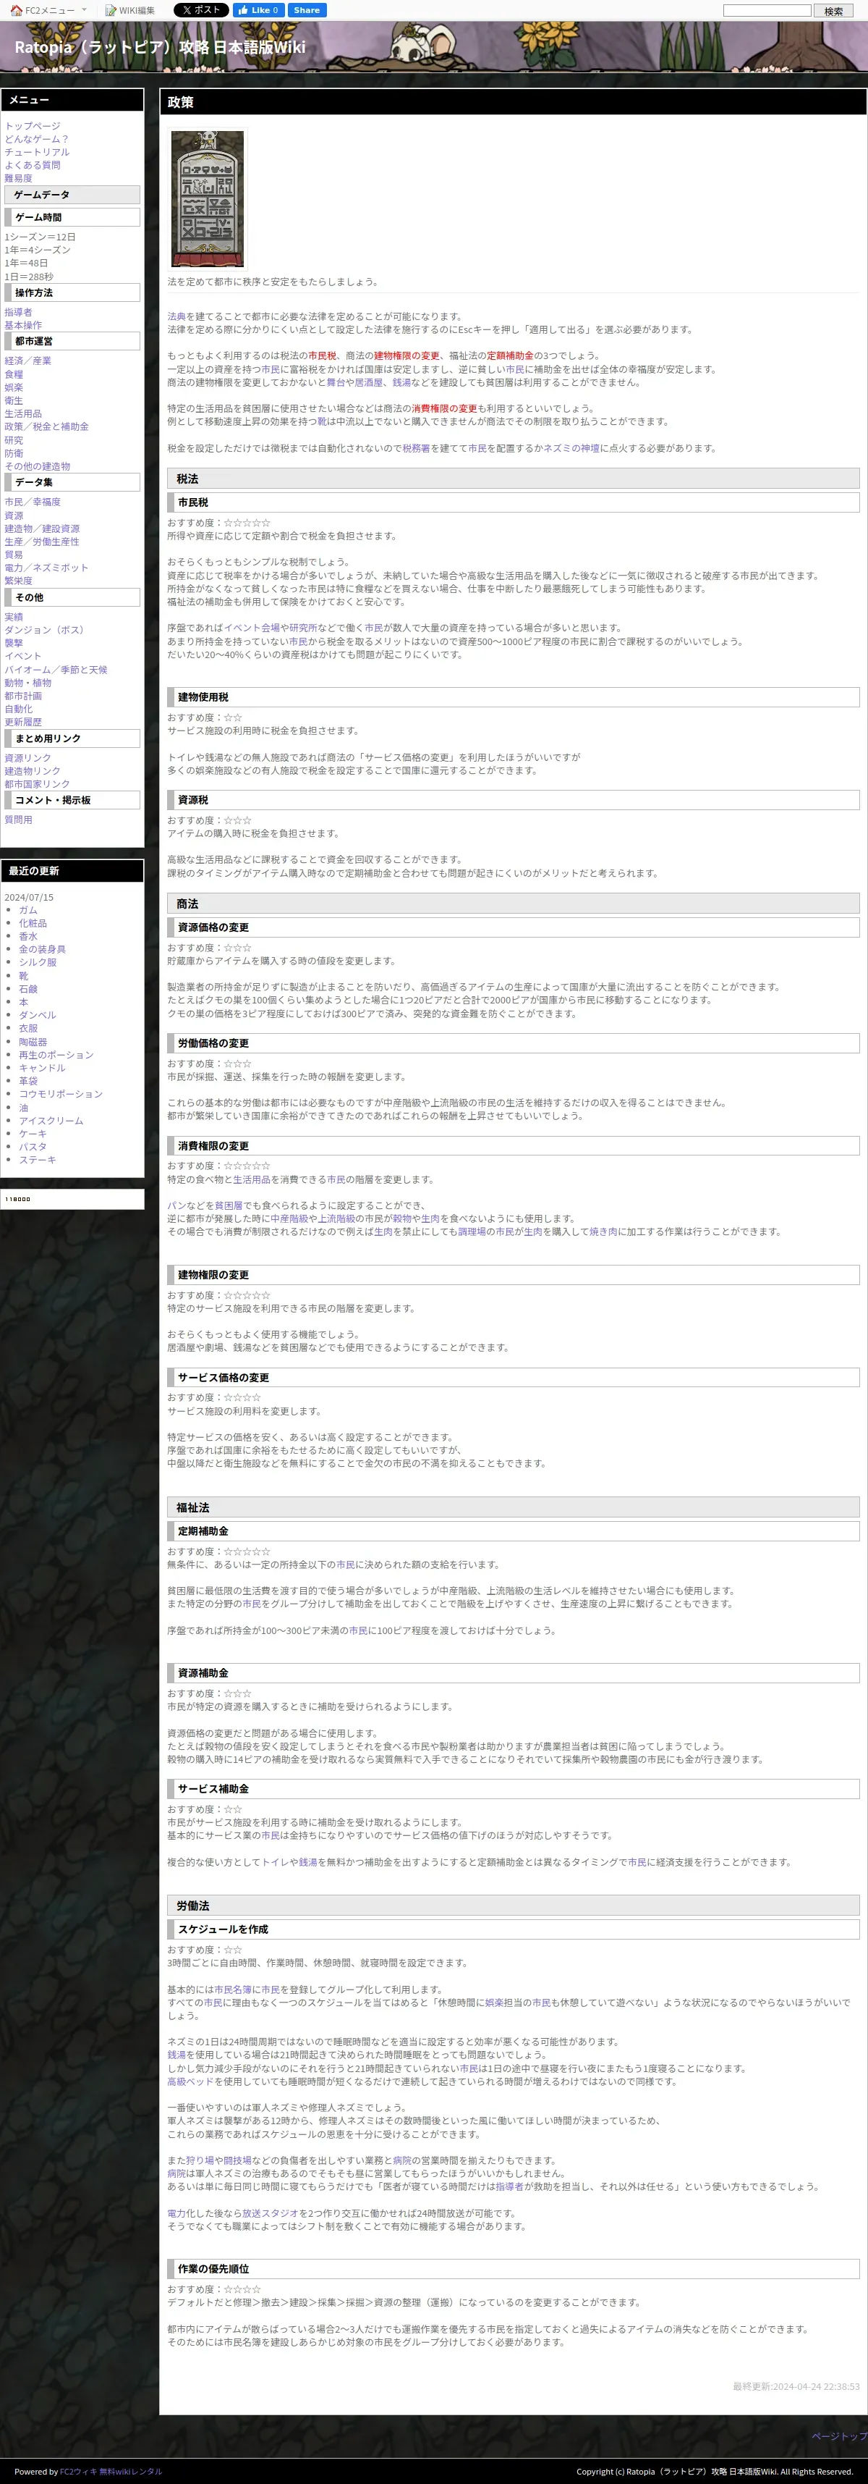Viewport: 868px width, 2484px height.
Task: Open 都市国家リンク in the sidebar
Action: pos(37,784)
